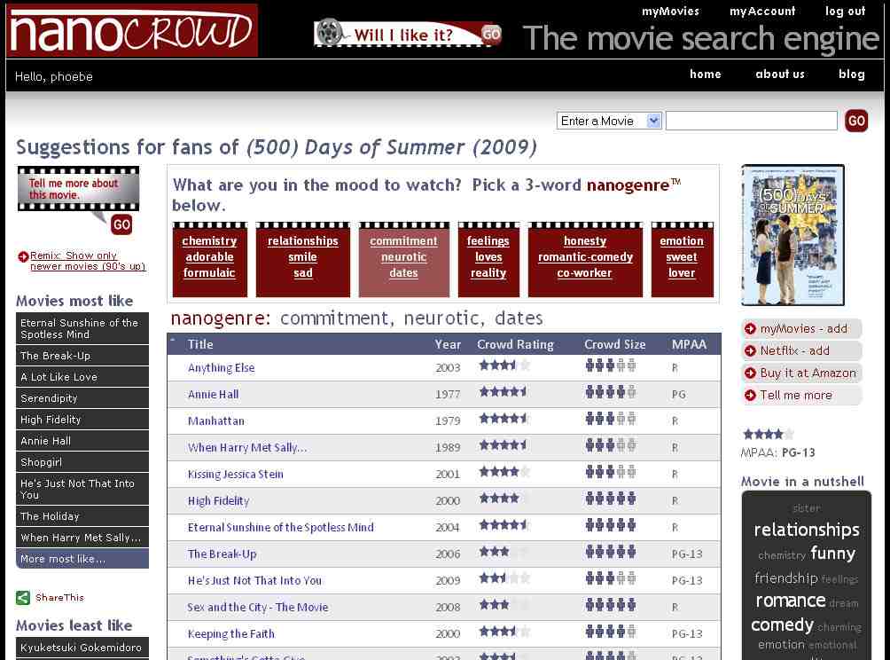Click the arrow icon beside 'Tell me more'
890x660 pixels.
click(x=750, y=396)
